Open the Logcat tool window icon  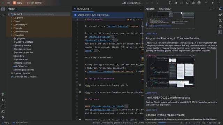click(3, 100)
